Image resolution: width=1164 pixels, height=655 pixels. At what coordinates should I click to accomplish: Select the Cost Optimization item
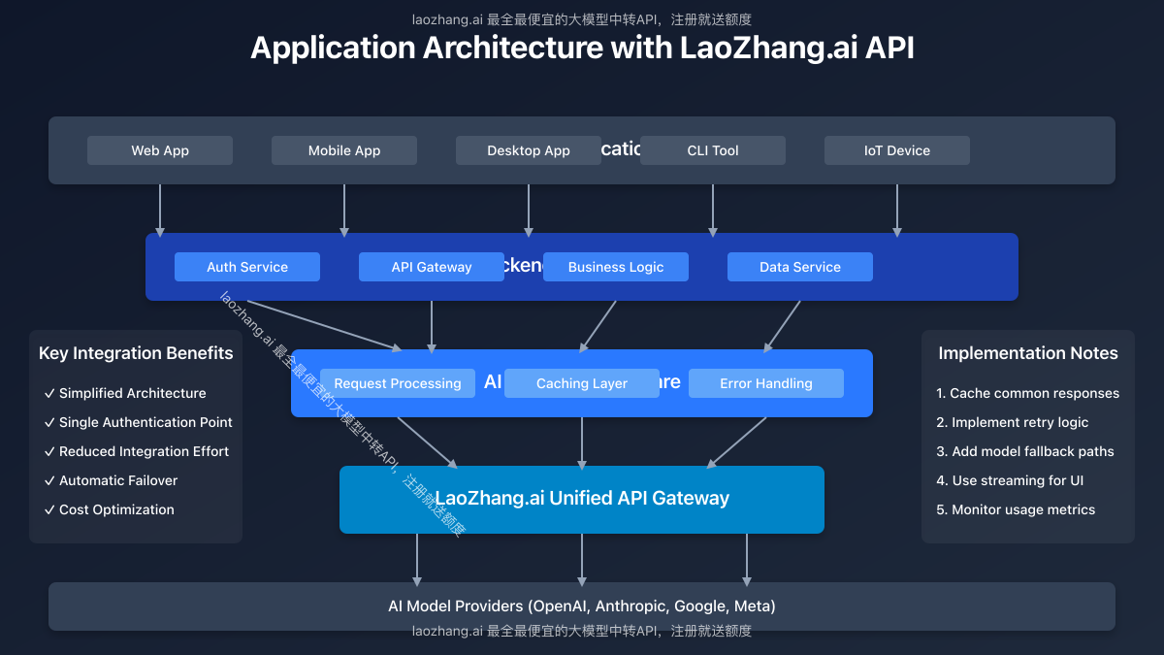[x=109, y=509]
